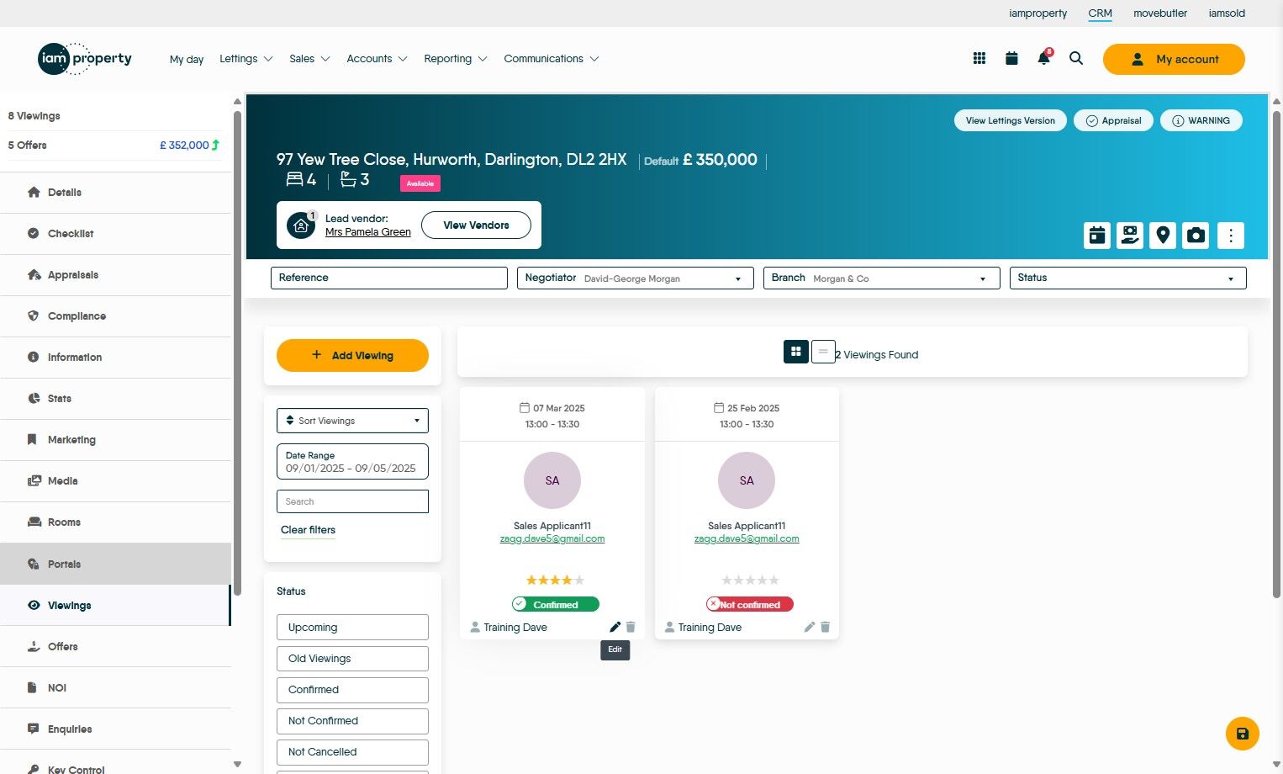Expand the Reporting menu
The image size is (1283, 774).
point(455,59)
